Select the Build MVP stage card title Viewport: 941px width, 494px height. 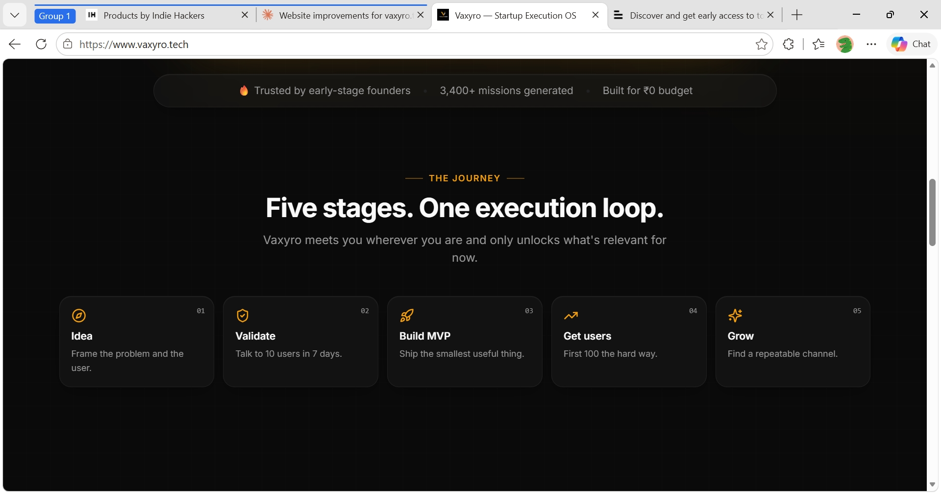[x=425, y=336]
